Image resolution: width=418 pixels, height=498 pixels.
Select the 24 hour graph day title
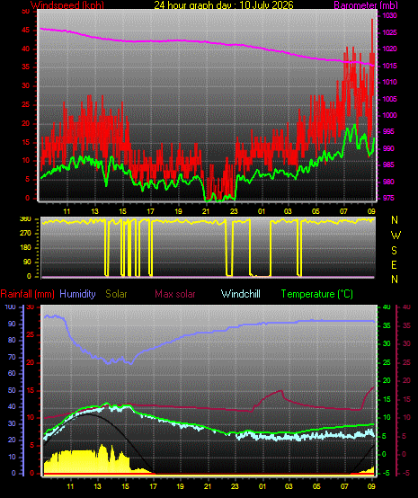pos(224,5)
